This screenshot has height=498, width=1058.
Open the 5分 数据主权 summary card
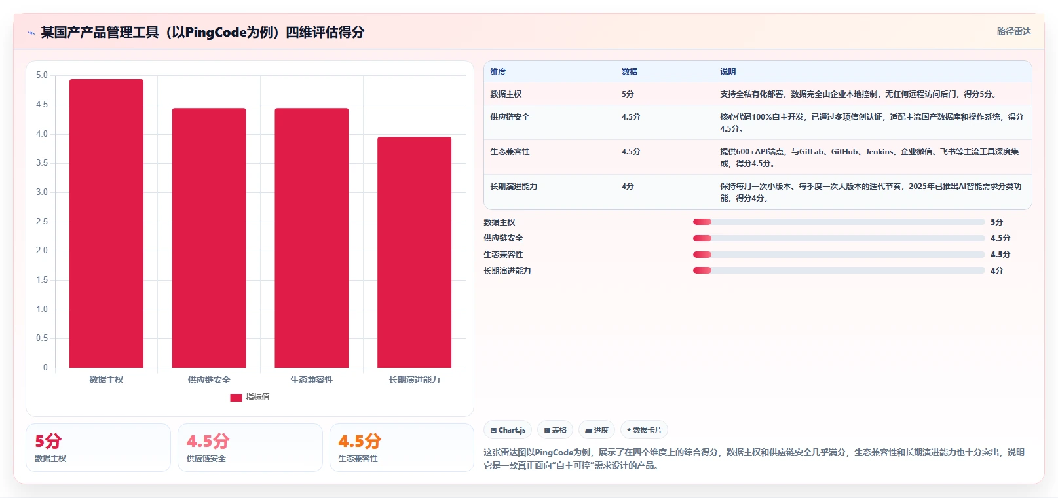tap(98, 448)
